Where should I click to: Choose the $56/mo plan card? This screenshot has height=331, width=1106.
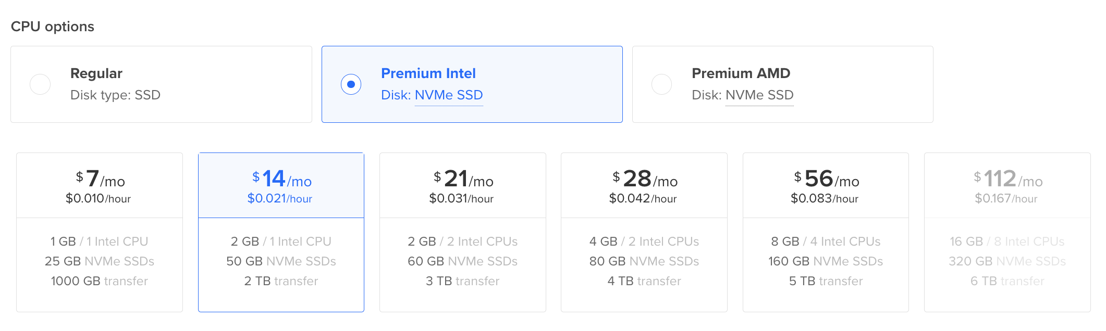[826, 232]
